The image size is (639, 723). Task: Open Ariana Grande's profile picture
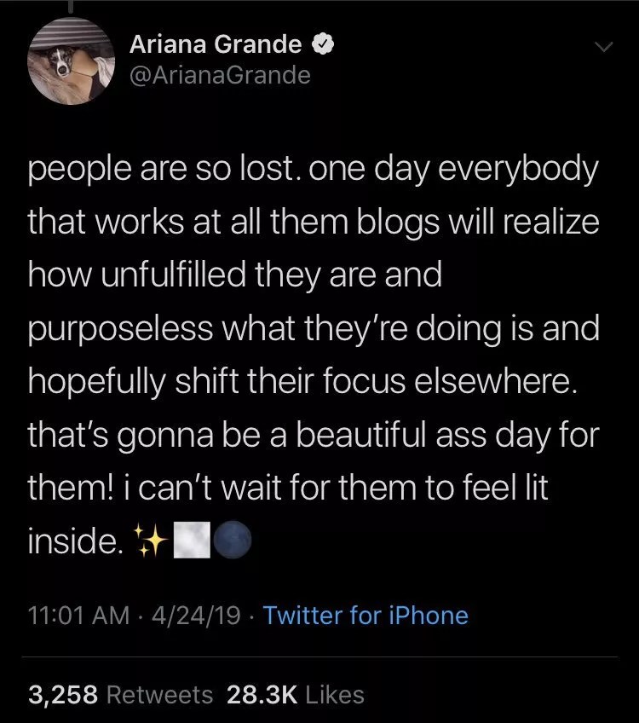point(71,61)
